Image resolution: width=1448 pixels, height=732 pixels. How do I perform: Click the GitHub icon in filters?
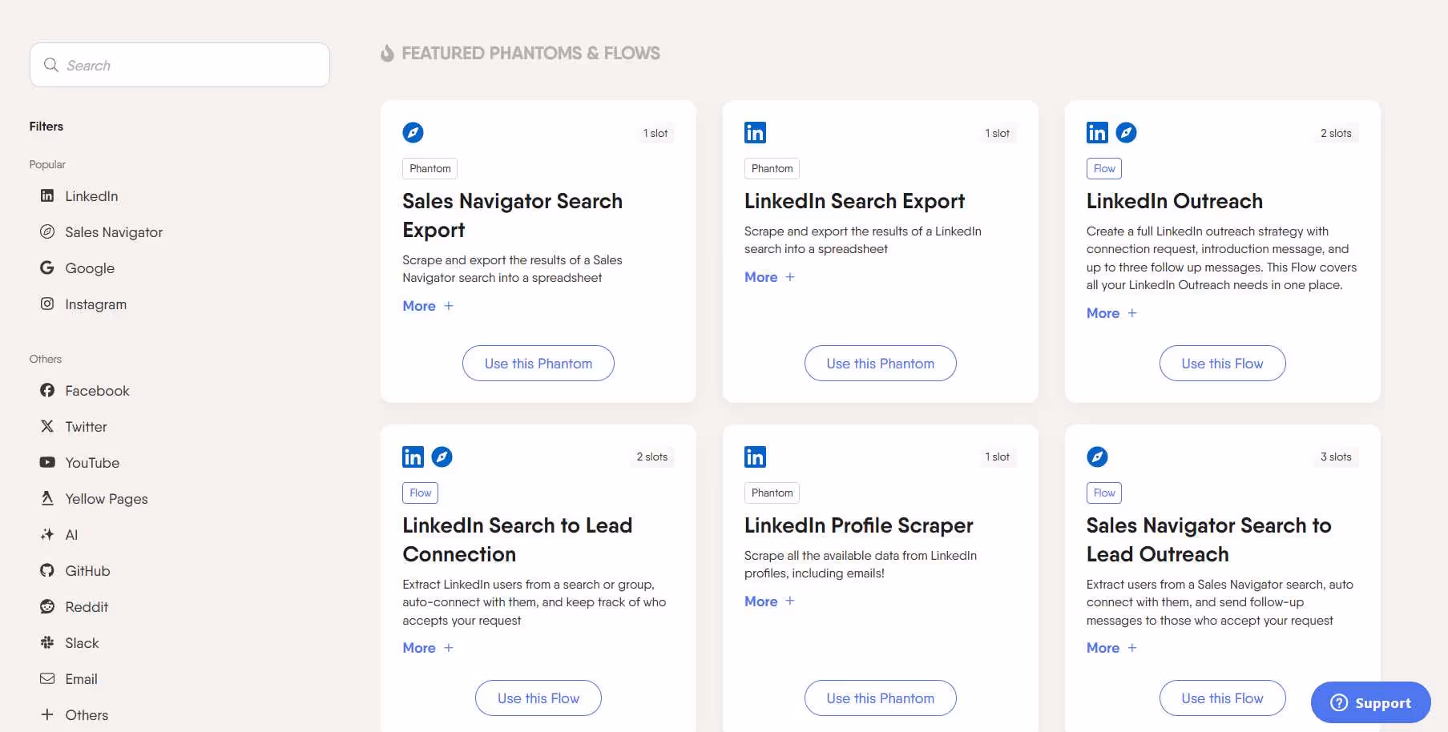tap(47, 570)
